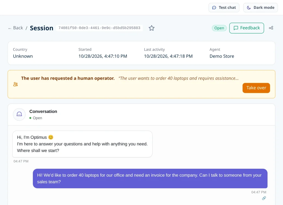Click the Session heading

click(41, 28)
